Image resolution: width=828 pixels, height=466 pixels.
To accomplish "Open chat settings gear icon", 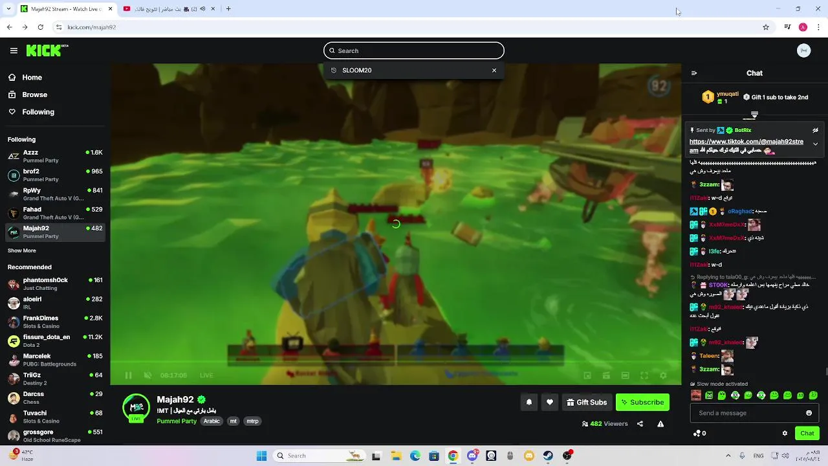I will pyautogui.click(x=785, y=433).
